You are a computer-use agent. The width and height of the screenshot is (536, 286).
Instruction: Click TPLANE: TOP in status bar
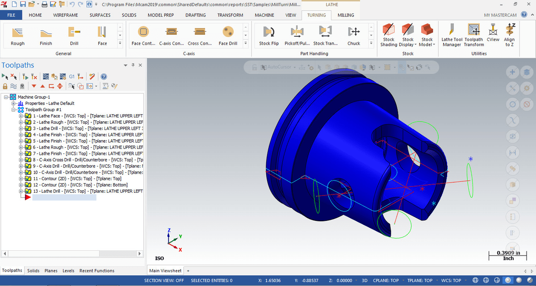click(x=420, y=281)
